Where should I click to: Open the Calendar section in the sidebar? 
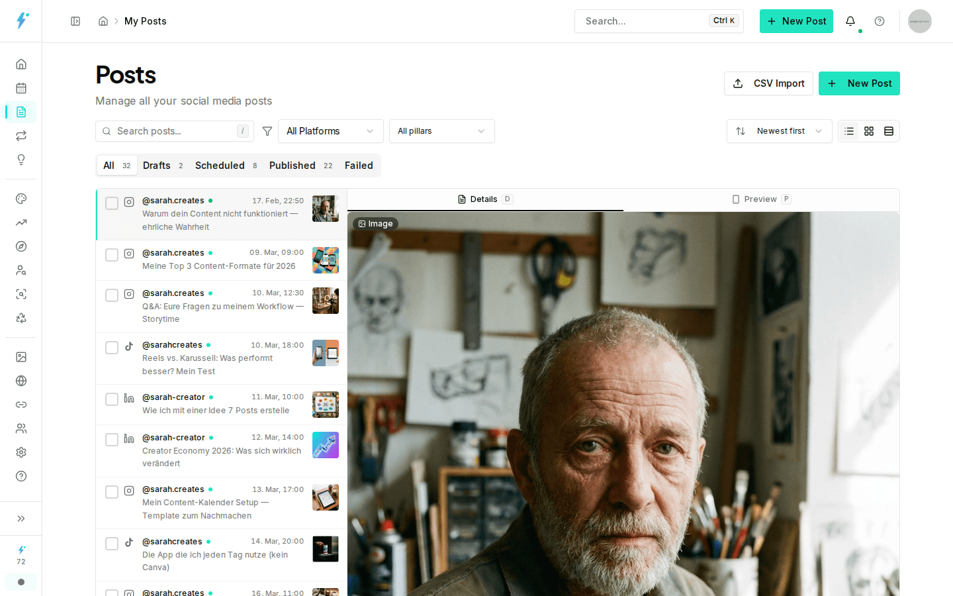click(x=21, y=87)
